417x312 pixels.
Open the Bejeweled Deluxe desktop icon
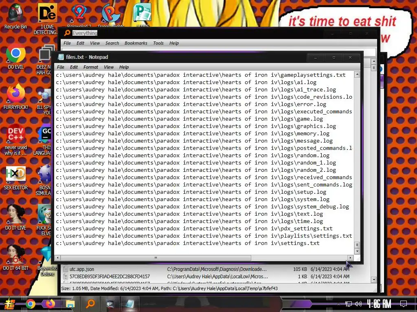click(47, 260)
